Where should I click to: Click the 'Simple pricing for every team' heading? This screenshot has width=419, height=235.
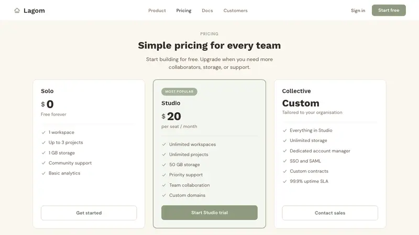(210, 45)
